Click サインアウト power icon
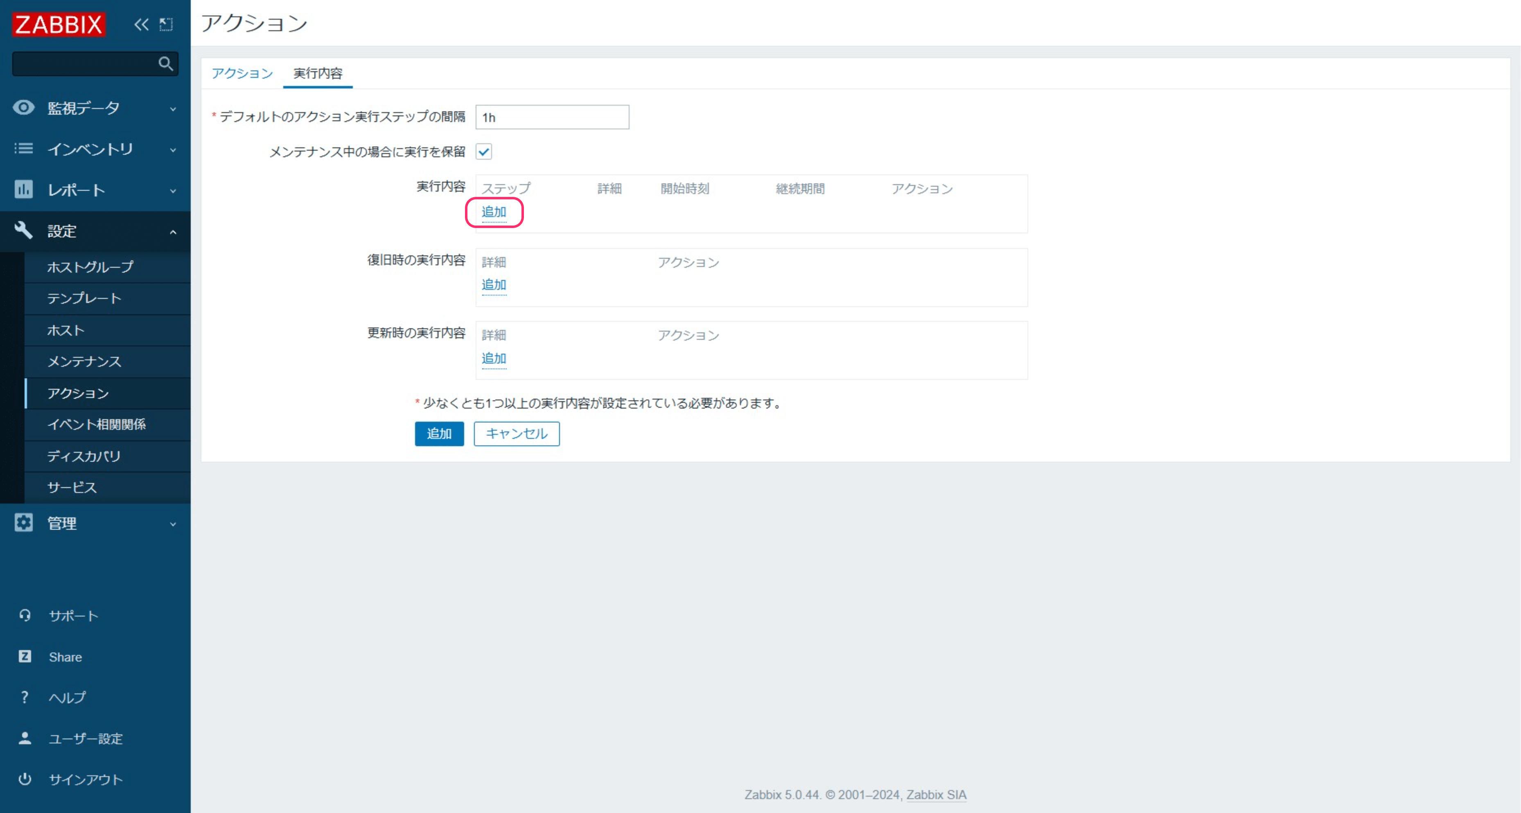The height and width of the screenshot is (813, 1521). 25,779
